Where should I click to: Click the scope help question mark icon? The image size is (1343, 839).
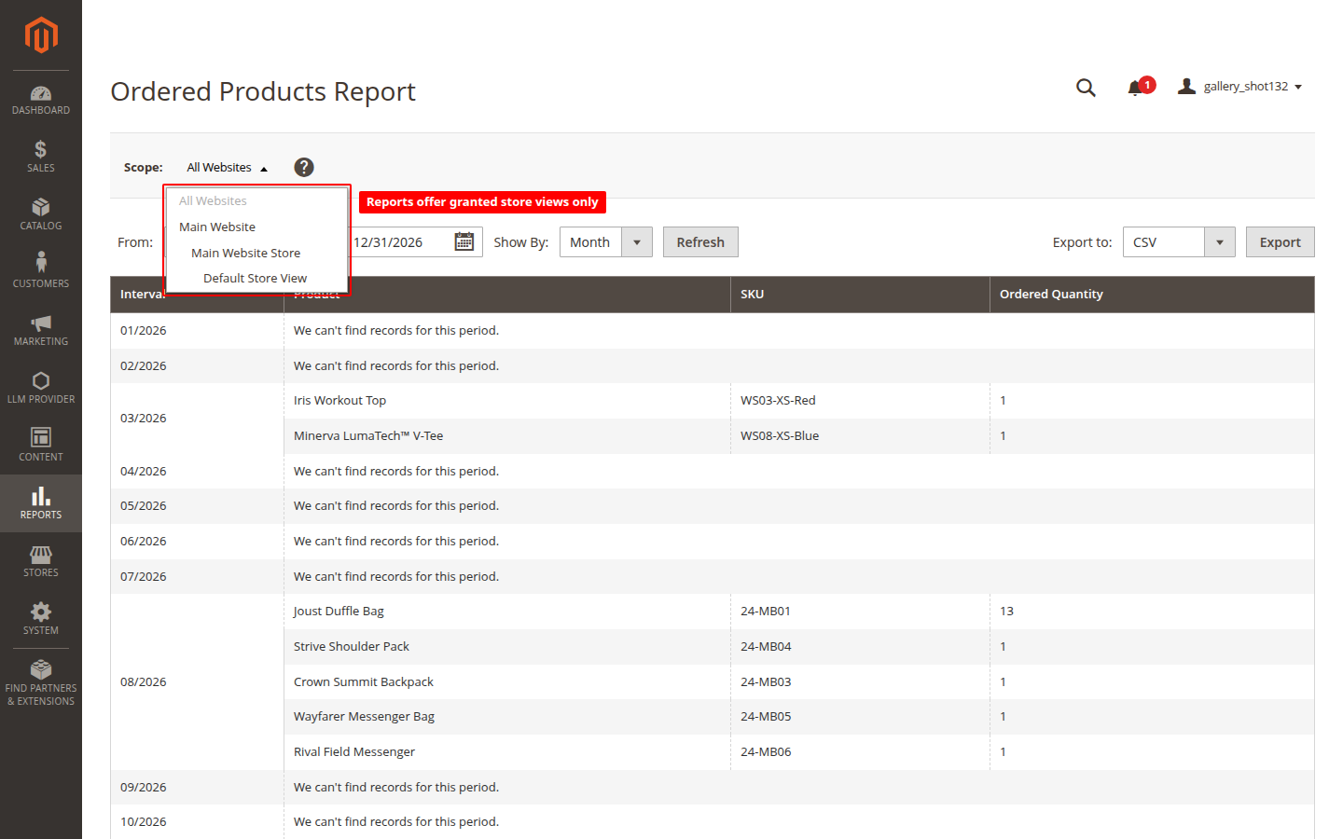coord(304,167)
